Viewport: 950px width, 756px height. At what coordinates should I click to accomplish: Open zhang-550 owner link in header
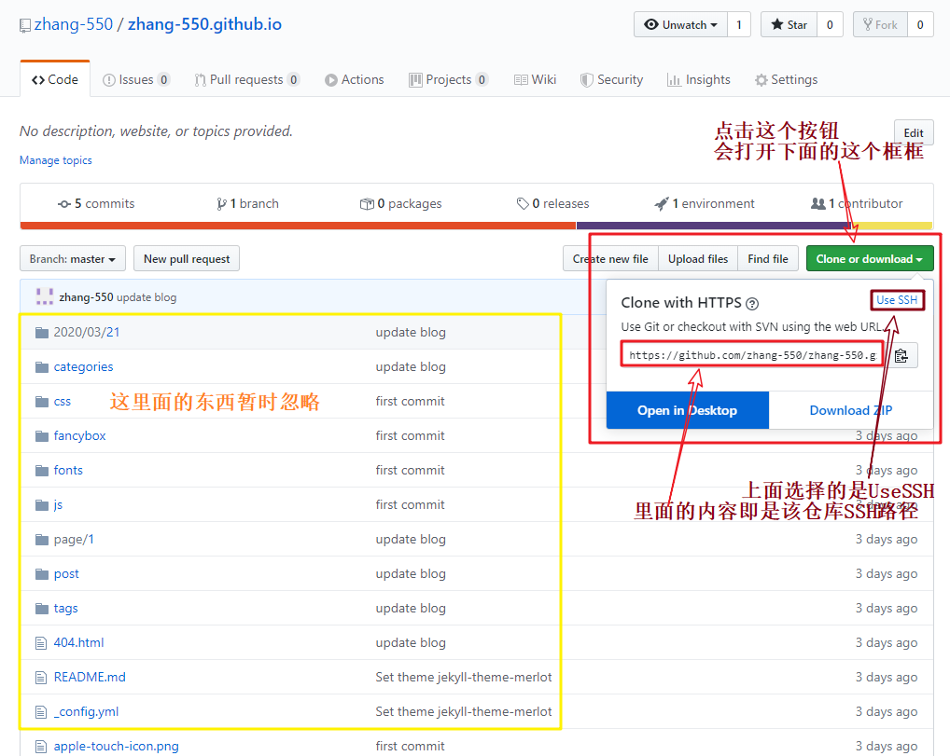click(74, 24)
